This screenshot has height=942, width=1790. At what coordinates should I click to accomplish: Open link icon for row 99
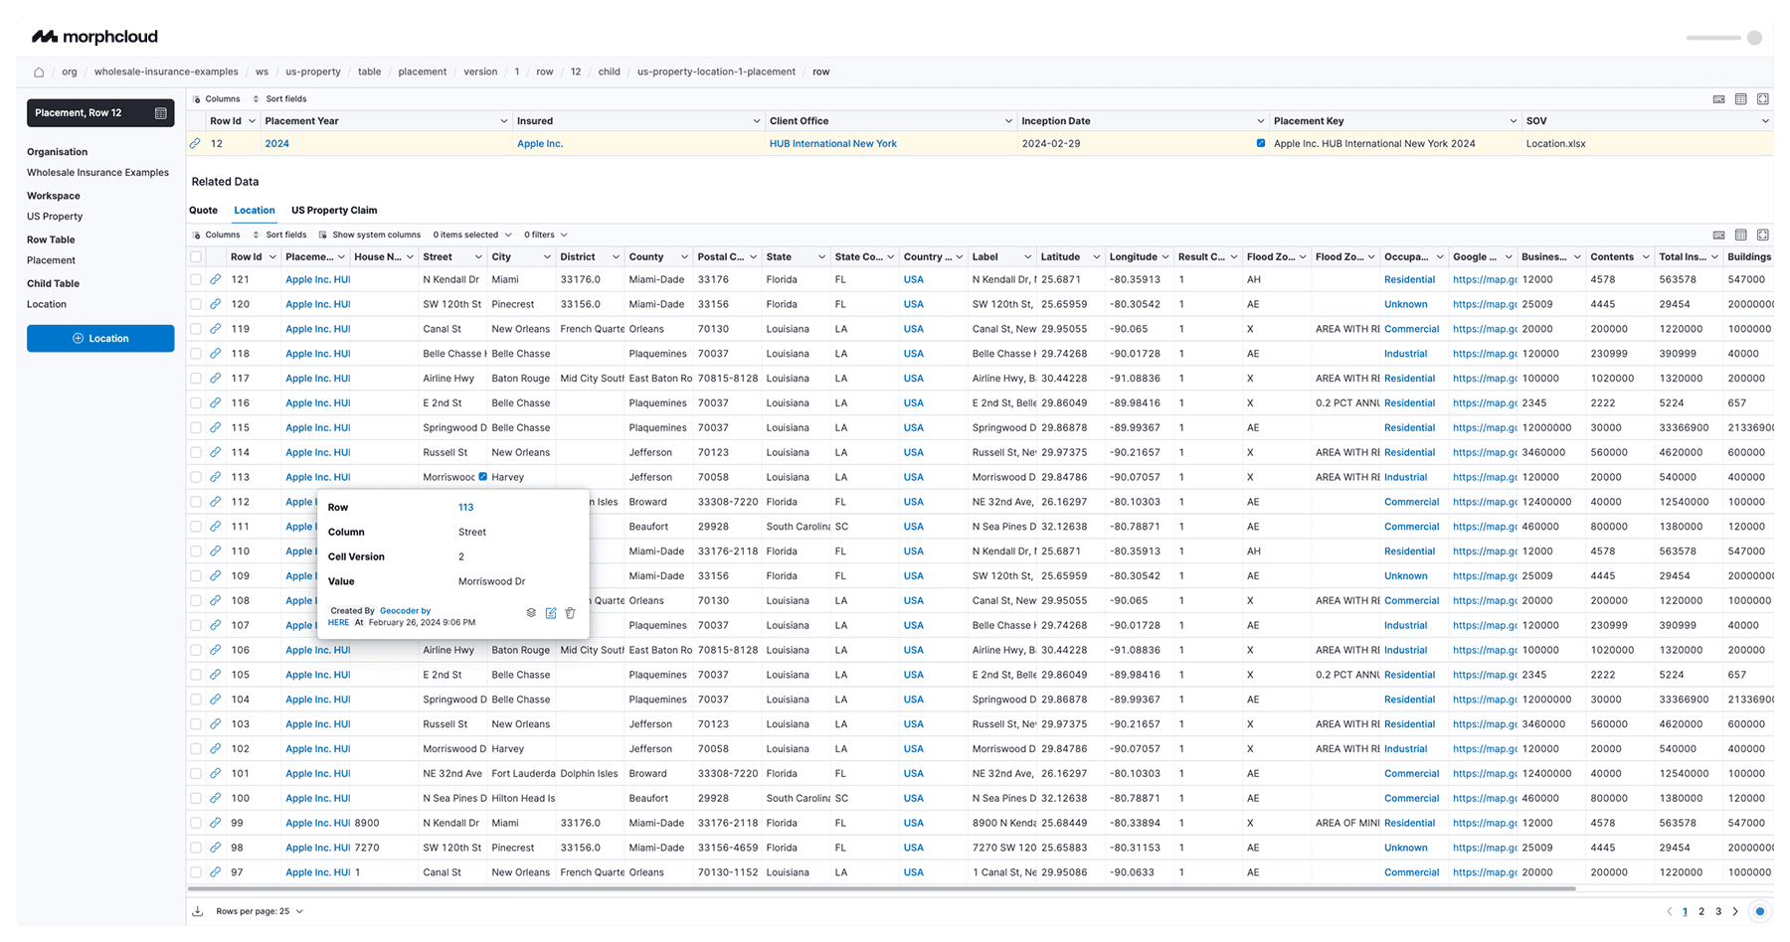click(x=215, y=823)
